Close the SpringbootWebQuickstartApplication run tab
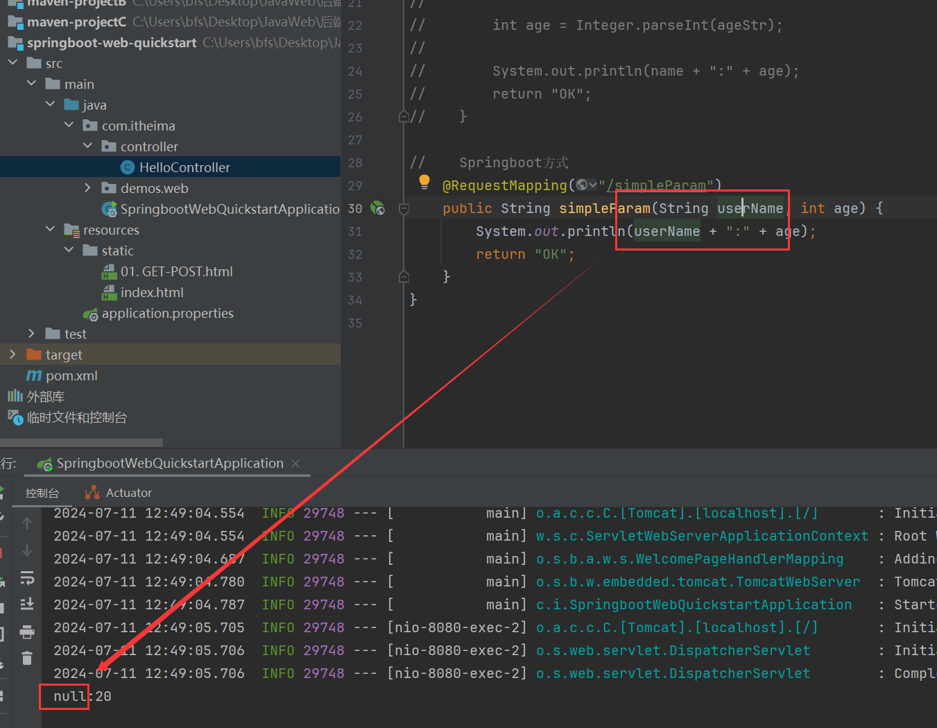 tap(295, 463)
